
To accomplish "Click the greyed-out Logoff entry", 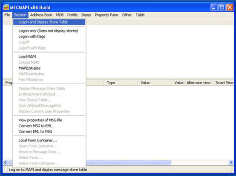I will click(49, 42).
